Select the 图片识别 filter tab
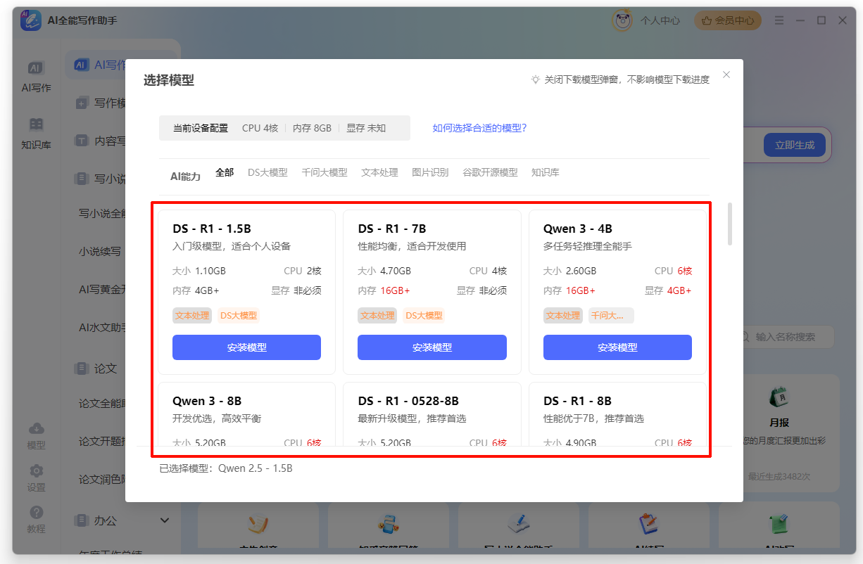 (x=429, y=172)
